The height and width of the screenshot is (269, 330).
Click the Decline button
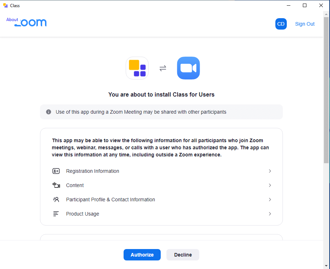click(183, 255)
